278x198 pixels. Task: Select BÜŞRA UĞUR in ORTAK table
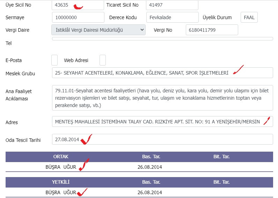coord(61,167)
